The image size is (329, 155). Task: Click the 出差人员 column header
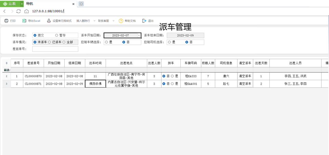(x=295, y=63)
